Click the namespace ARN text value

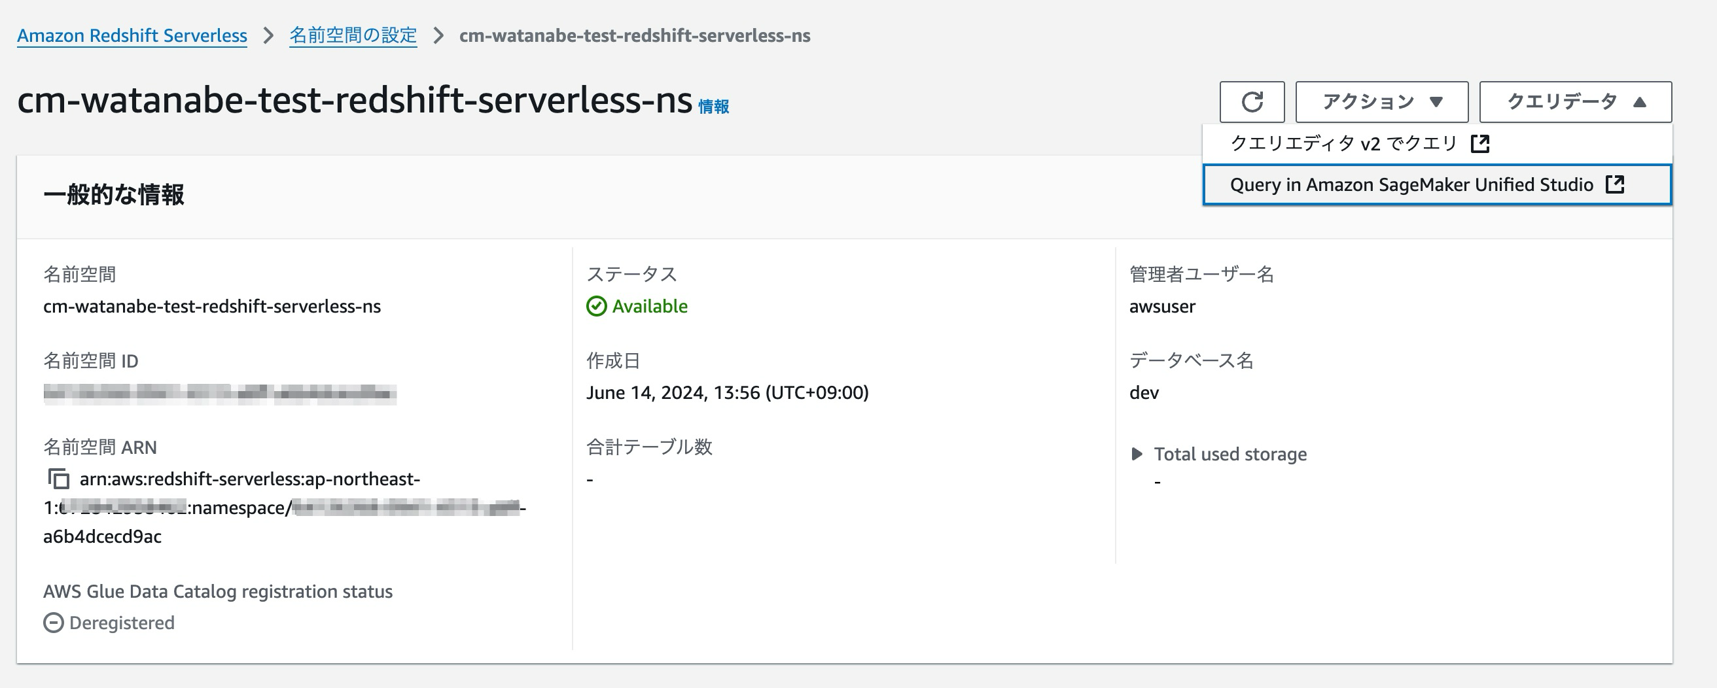pos(249,479)
